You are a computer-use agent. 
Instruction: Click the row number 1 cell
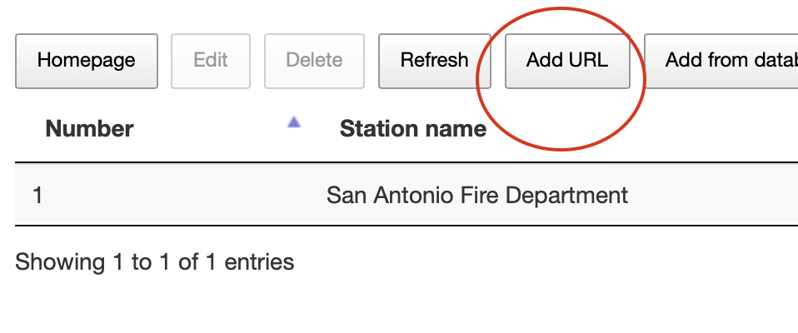(37, 196)
